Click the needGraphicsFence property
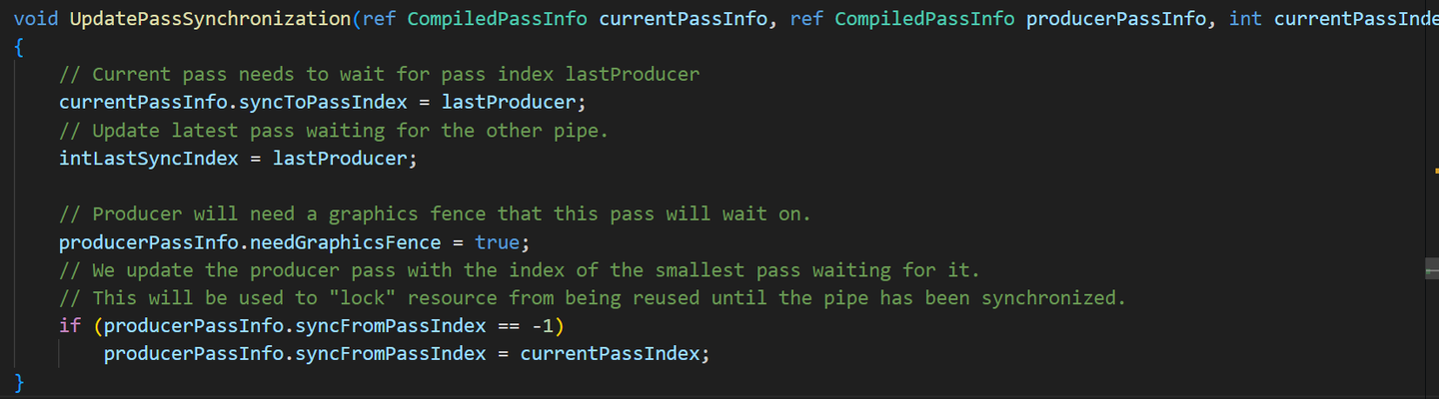The height and width of the screenshot is (399, 1439). click(x=344, y=242)
